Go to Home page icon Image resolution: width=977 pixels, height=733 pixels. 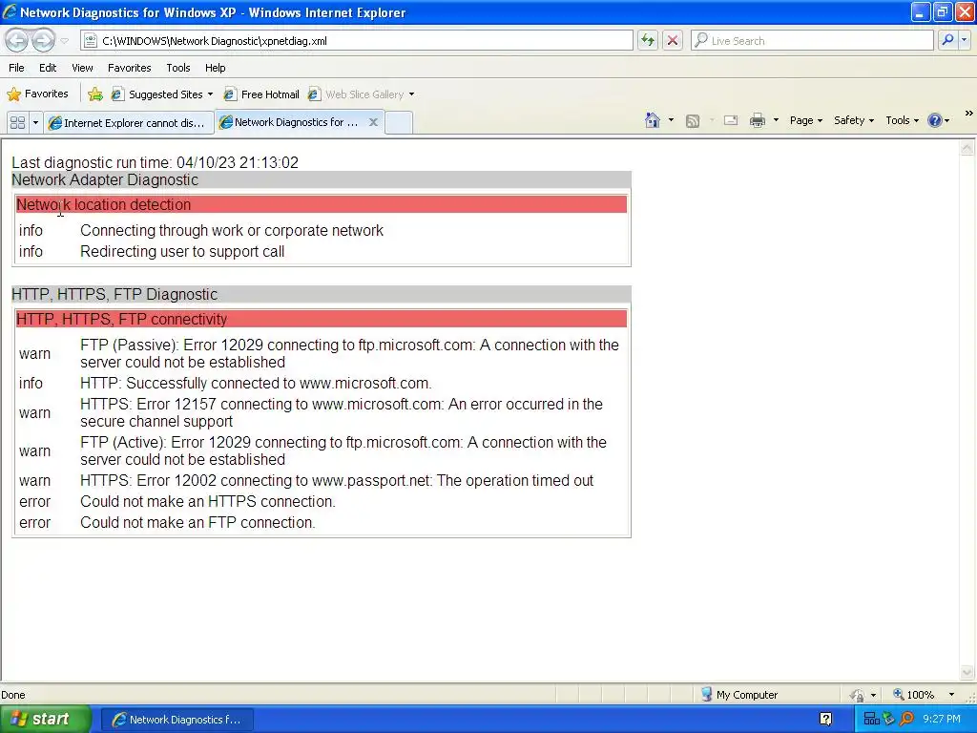pyautogui.click(x=653, y=120)
